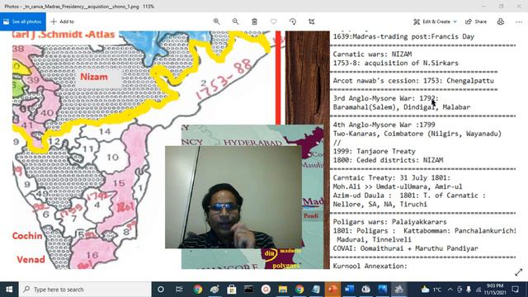The height and width of the screenshot is (297, 528).
Task: Click text Carnatic wars: NIZAM
Action: pos(372,54)
